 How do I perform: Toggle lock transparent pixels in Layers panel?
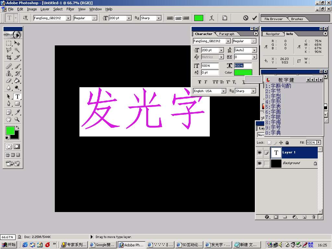coord(269,143)
